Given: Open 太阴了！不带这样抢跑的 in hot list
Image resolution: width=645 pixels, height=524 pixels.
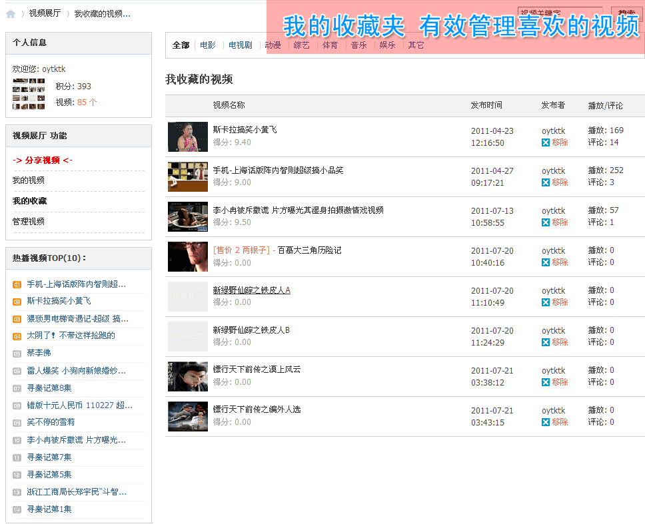Looking at the screenshot, I should point(71,336).
